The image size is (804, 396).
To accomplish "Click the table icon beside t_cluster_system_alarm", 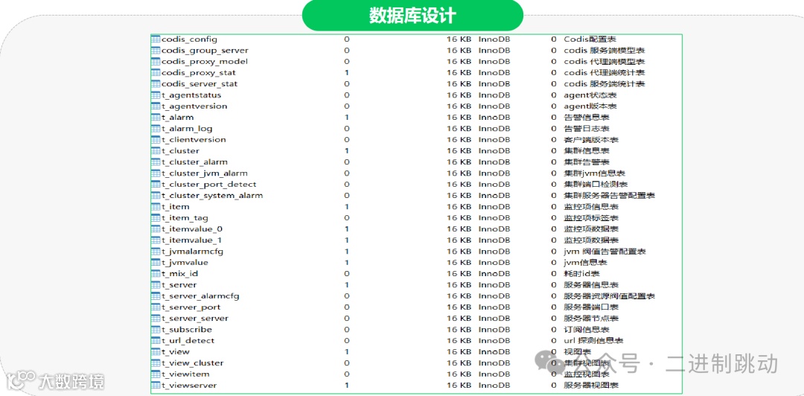I will 156,196.
